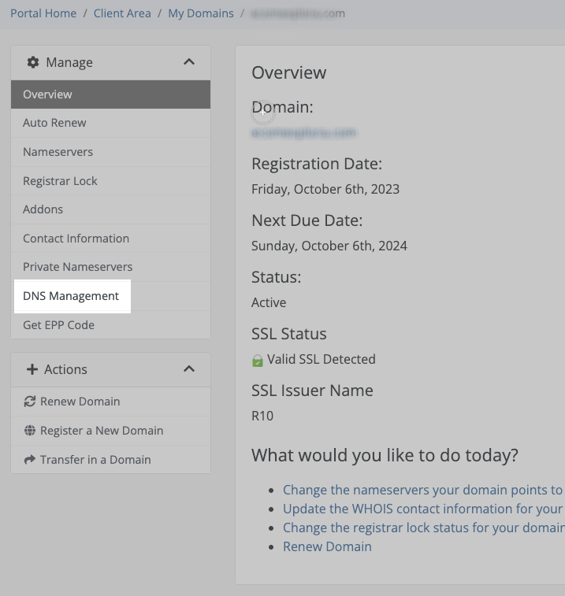Screen dimensions: 565x596
Task: Click the Manage gear icon
Action: pos(33,62)
